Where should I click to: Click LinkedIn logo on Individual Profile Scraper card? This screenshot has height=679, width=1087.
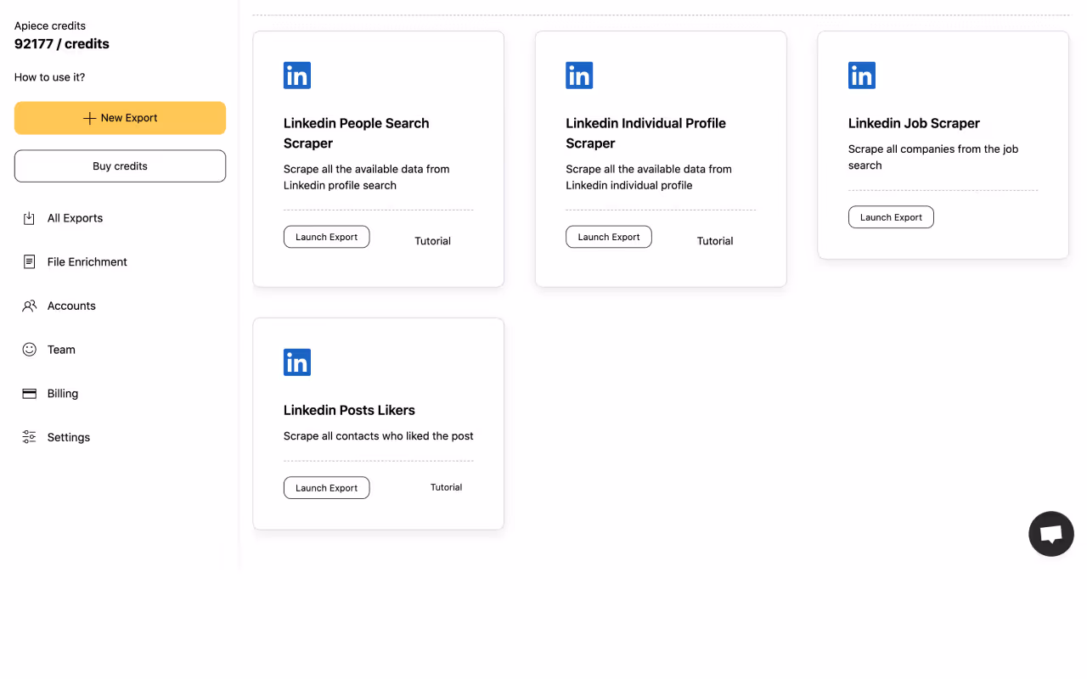(579, 76)
